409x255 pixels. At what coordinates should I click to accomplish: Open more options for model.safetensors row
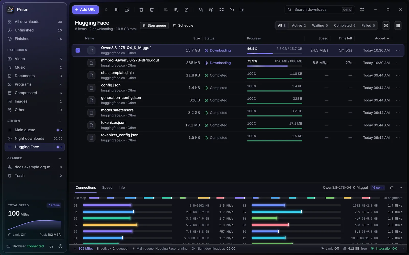pos(398,113)
